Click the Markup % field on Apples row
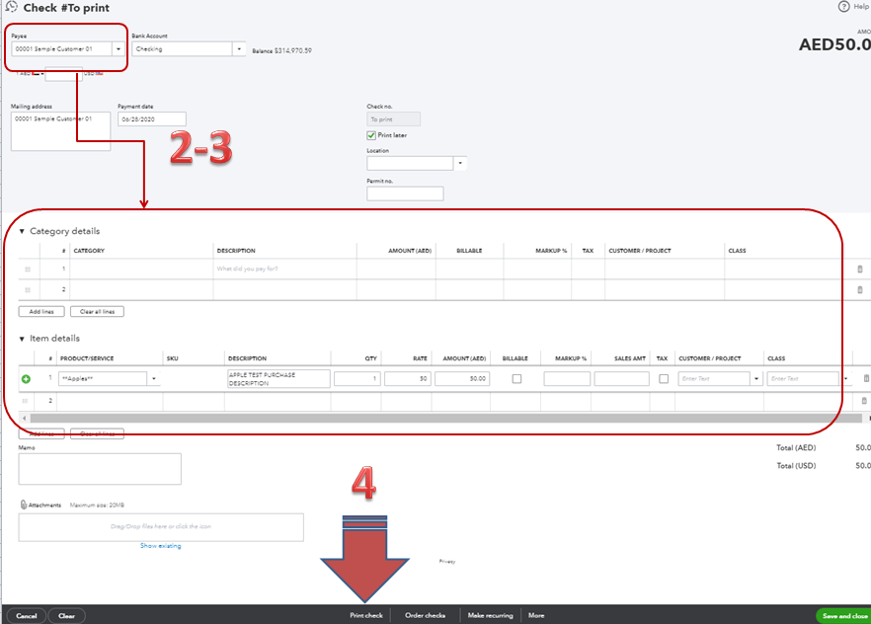 coord(567,378)
